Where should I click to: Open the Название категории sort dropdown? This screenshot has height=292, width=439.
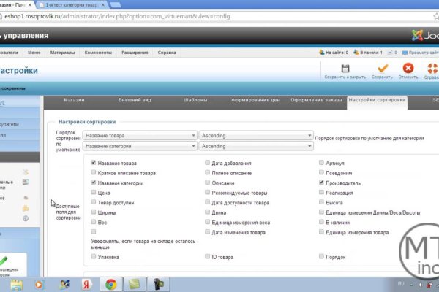140,146
